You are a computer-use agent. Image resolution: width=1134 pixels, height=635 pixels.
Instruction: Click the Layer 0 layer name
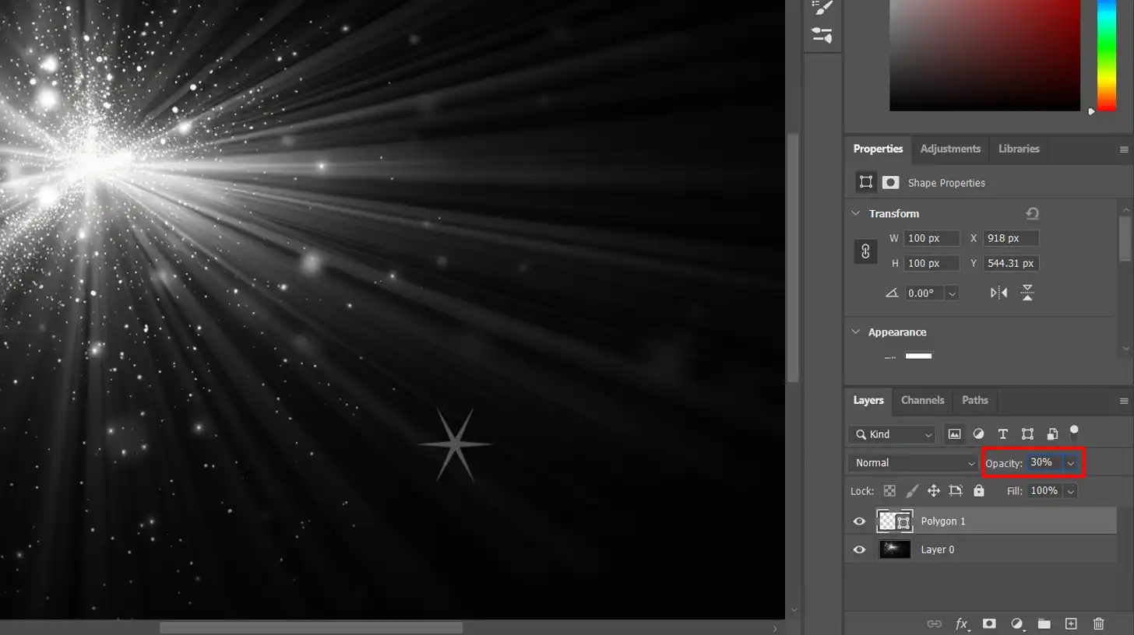pyautogui.click(x=937, y=549)
